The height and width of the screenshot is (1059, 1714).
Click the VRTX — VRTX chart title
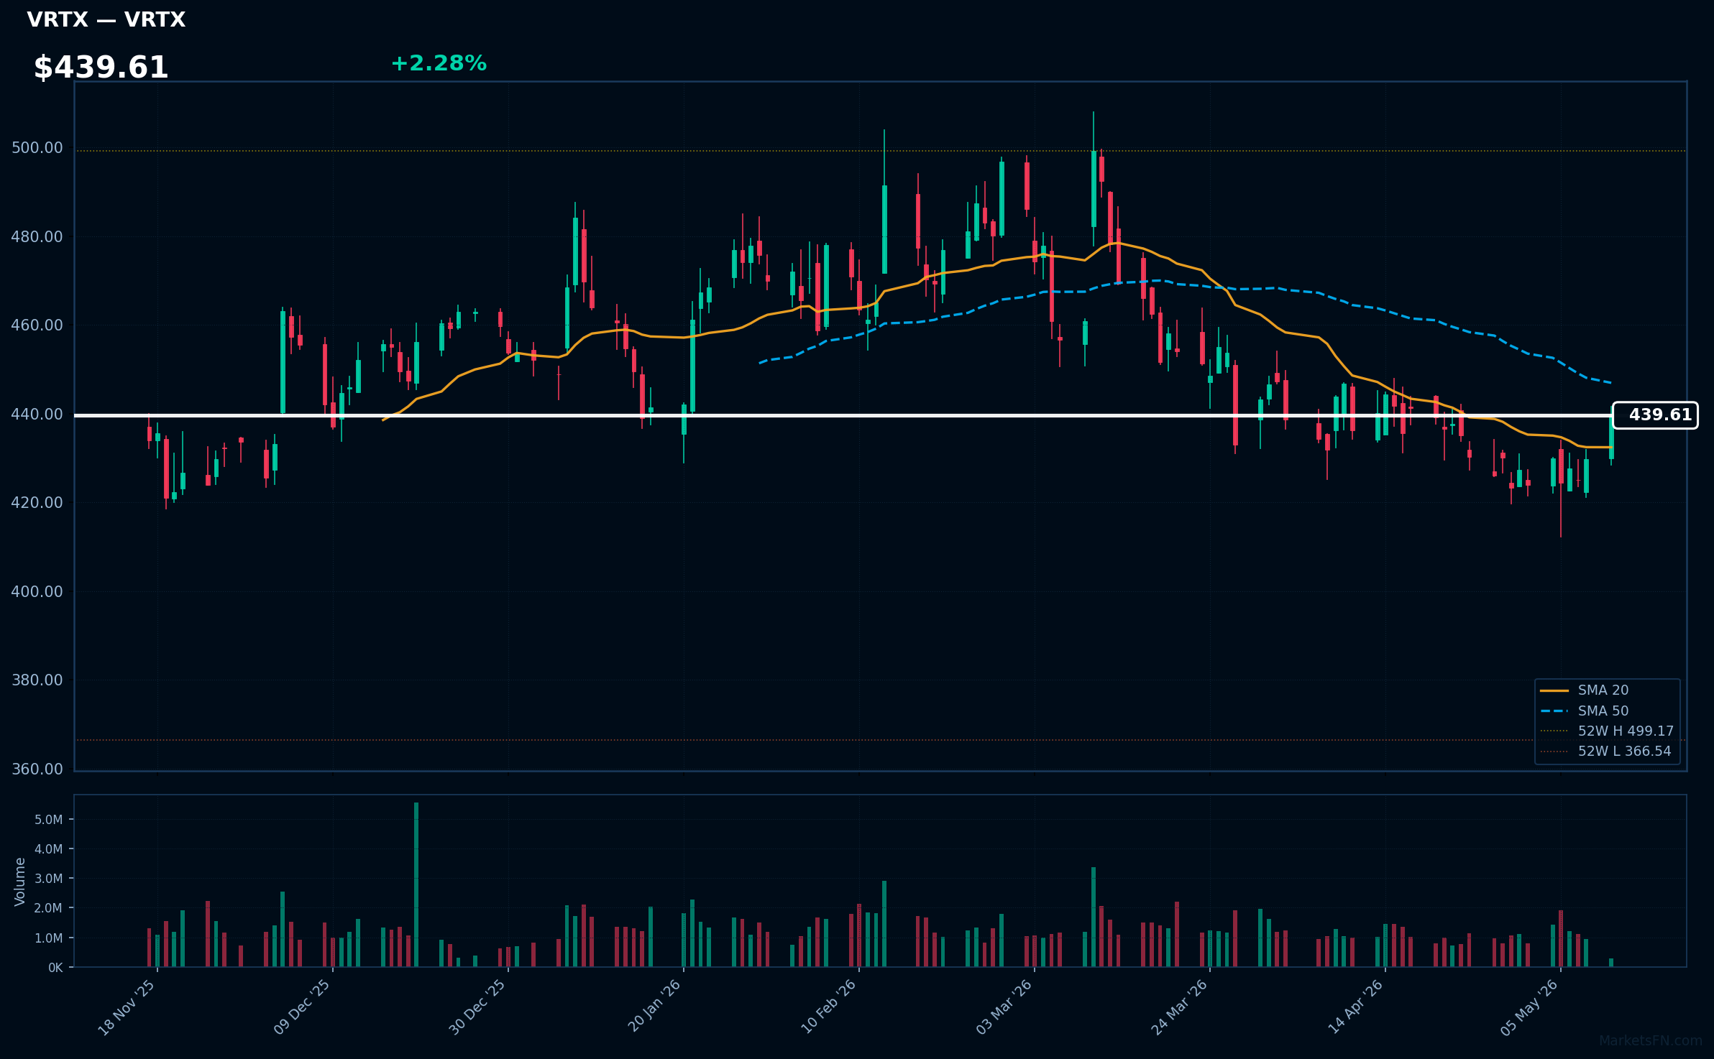[x=106, y=19]
